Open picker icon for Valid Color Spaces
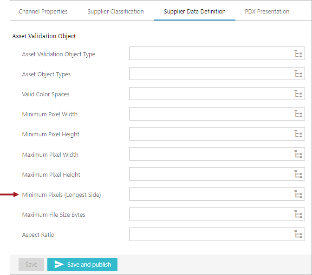 pos(299,94)
